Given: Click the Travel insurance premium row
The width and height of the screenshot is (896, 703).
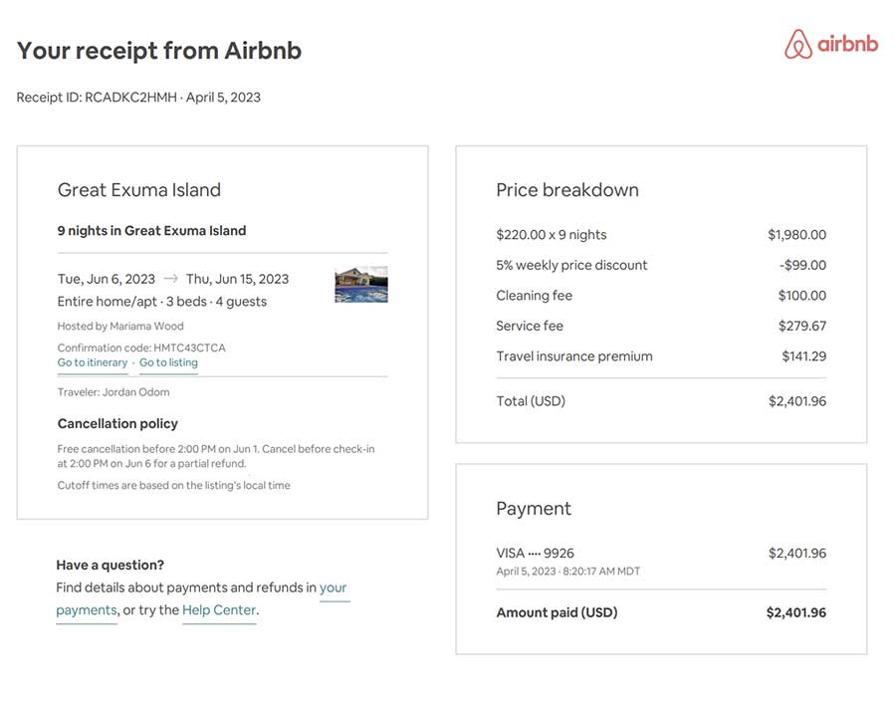Looking at the screenshot, I should pos(574,356).
